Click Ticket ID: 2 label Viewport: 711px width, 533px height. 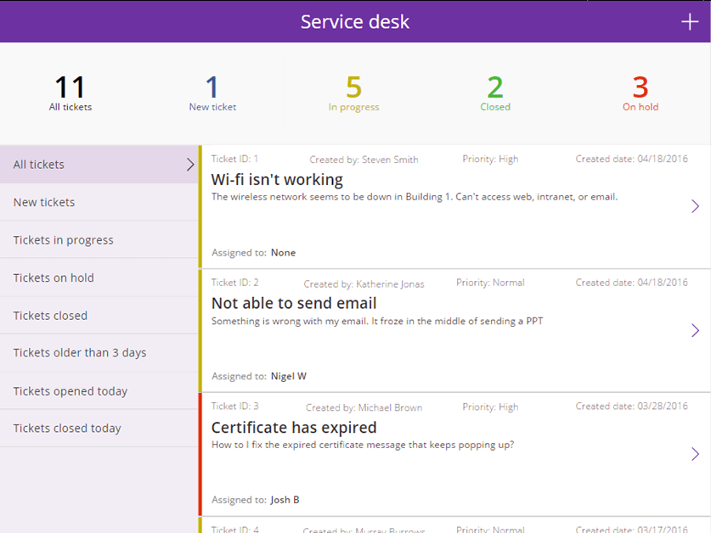pos(234,283)
